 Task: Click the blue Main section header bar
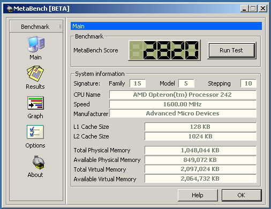(166, 26)
